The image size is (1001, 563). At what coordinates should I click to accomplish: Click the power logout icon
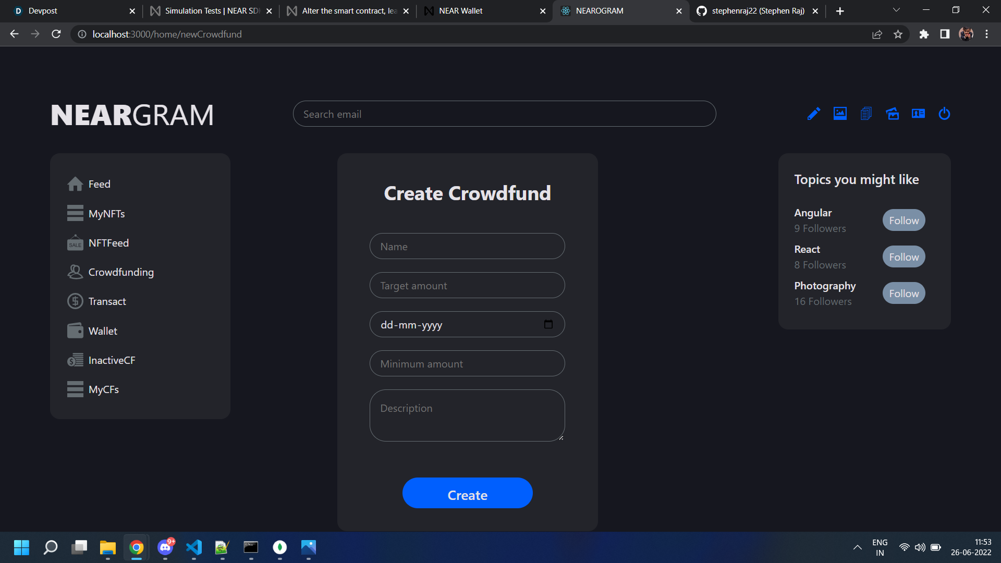[x=944, y=114]
